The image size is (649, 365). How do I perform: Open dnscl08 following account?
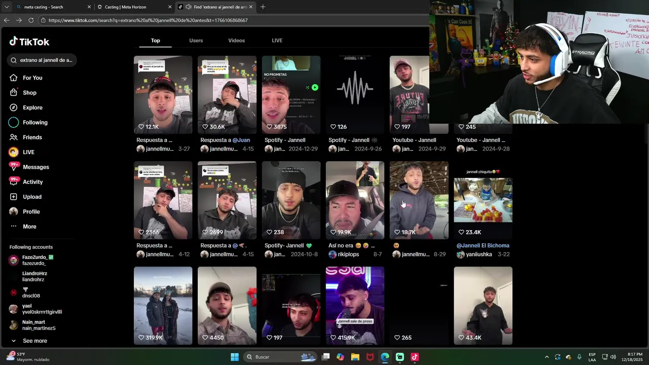[x=25, y=293]
